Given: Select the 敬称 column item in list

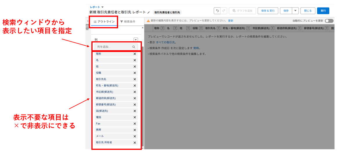Looking at the screenshot, I should tap(116, 54).
